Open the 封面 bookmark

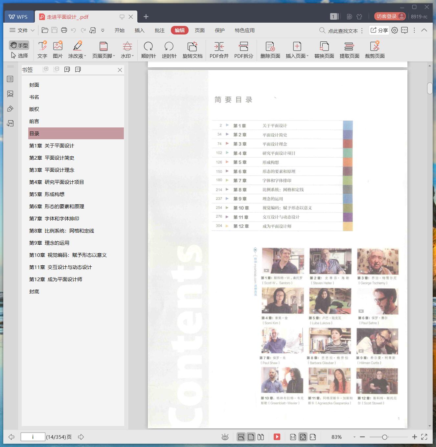coord(34,85)
